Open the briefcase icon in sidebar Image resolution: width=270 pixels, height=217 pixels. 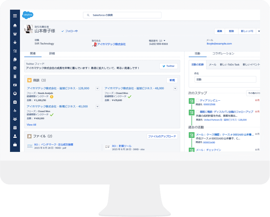coord(15,144)
